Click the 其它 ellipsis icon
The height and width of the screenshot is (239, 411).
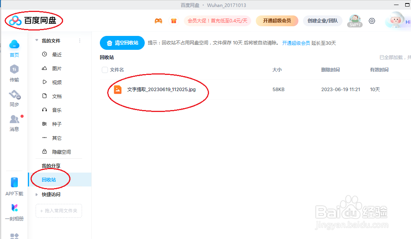[45, 137]
